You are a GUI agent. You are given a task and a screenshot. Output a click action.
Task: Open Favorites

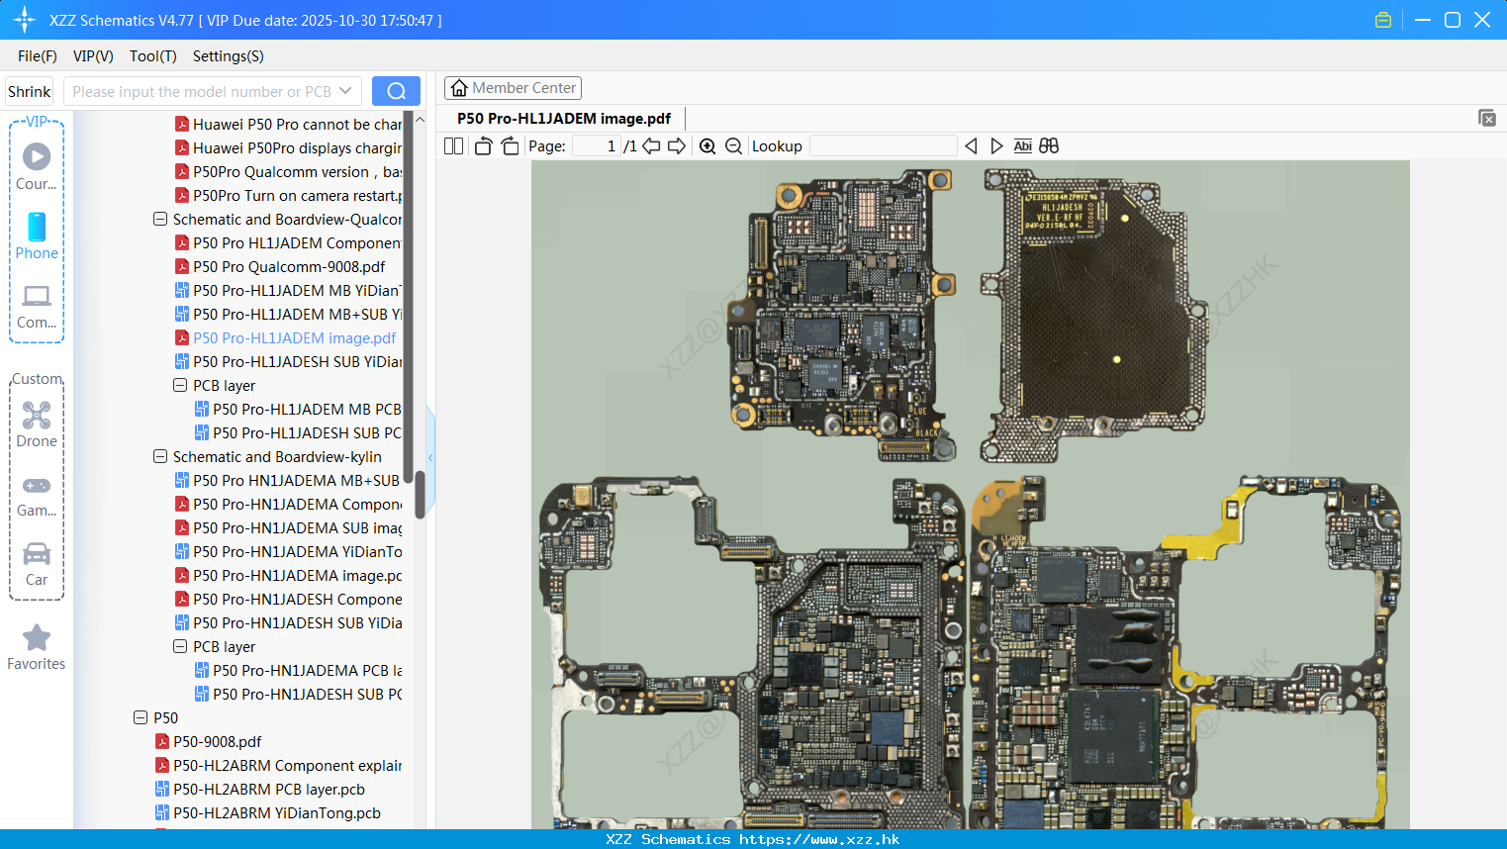[x=37, y=648]
